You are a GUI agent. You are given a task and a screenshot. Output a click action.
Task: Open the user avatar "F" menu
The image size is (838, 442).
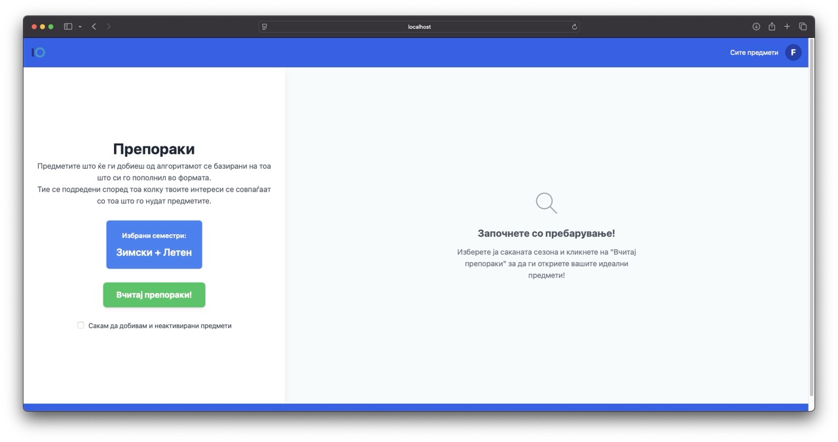793,52
